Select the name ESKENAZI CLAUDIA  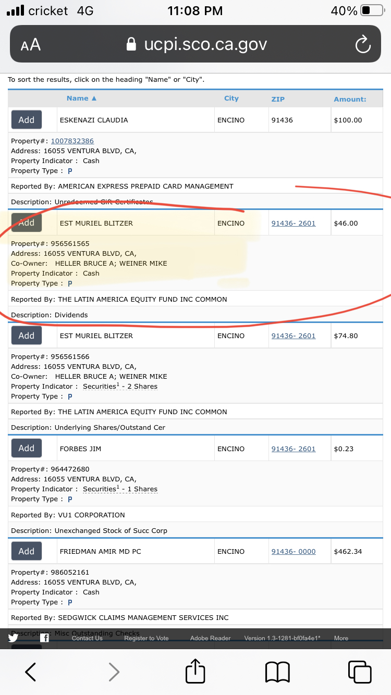click(94, 120)
